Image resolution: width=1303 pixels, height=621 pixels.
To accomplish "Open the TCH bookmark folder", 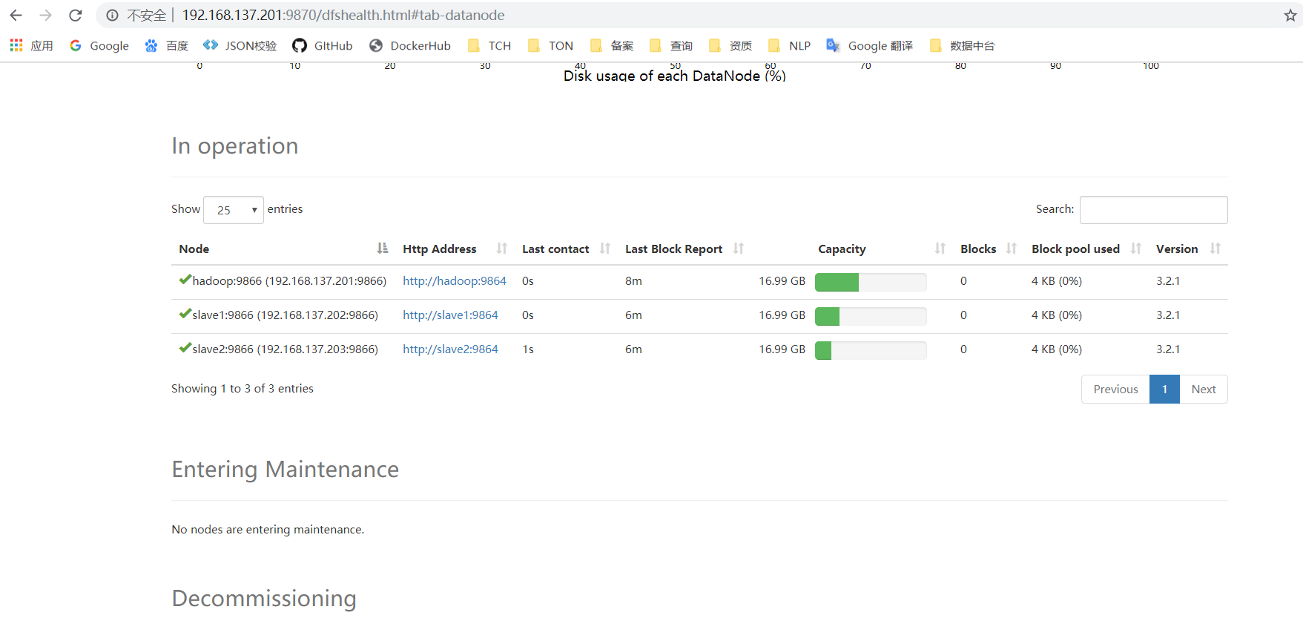I will (x=489, y=45).
